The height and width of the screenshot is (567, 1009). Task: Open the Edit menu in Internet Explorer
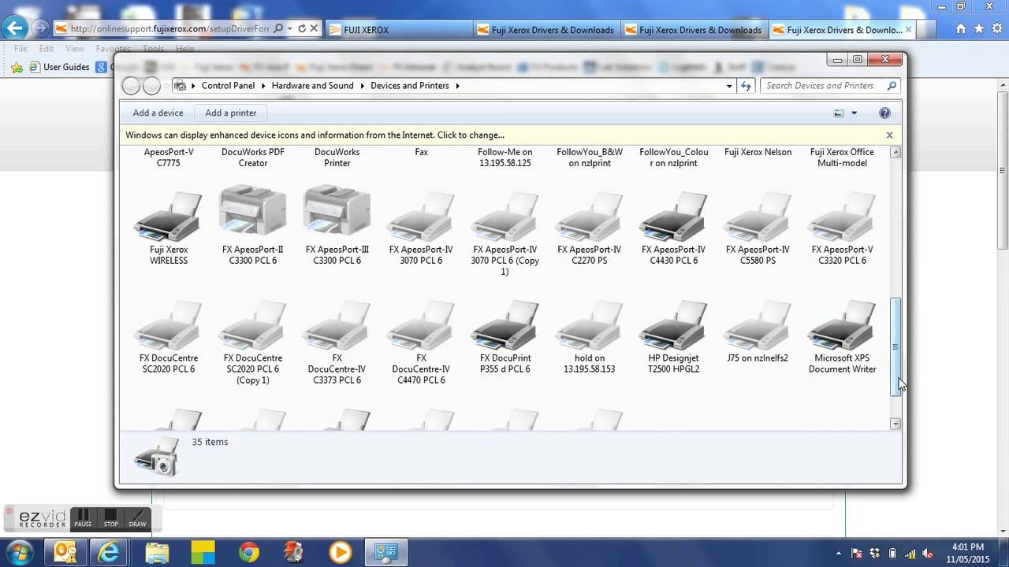point(47,49)
